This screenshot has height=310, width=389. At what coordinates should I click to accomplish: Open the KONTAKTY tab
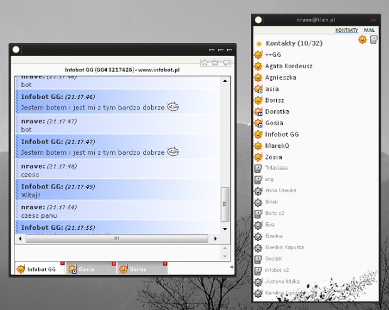tap(346, 30)
